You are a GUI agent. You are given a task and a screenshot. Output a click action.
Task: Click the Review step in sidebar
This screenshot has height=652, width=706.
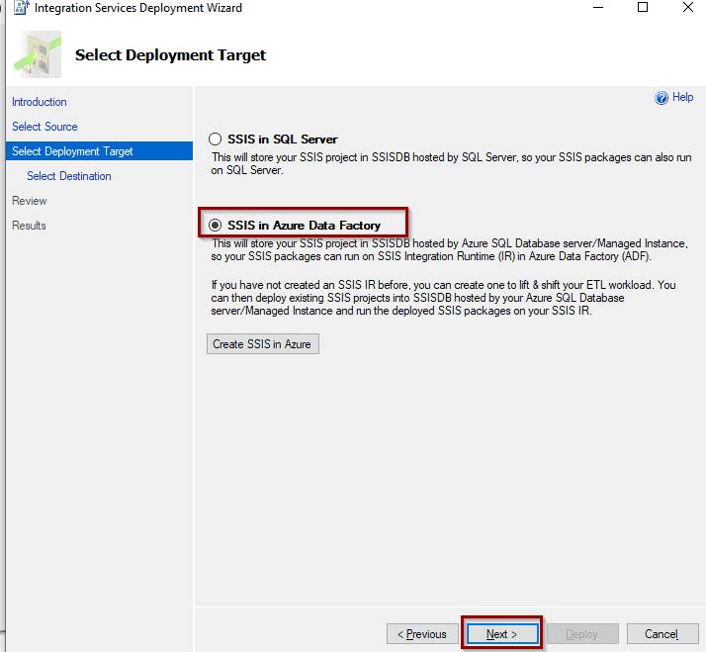[x=30, y=201]
